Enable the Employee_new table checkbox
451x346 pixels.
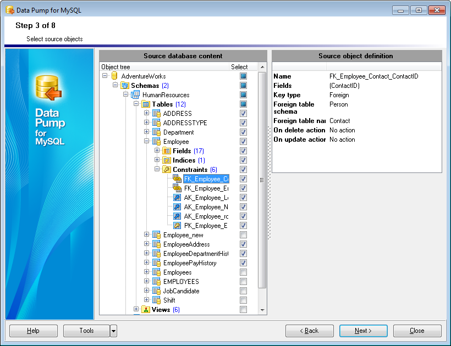(243, 235)
